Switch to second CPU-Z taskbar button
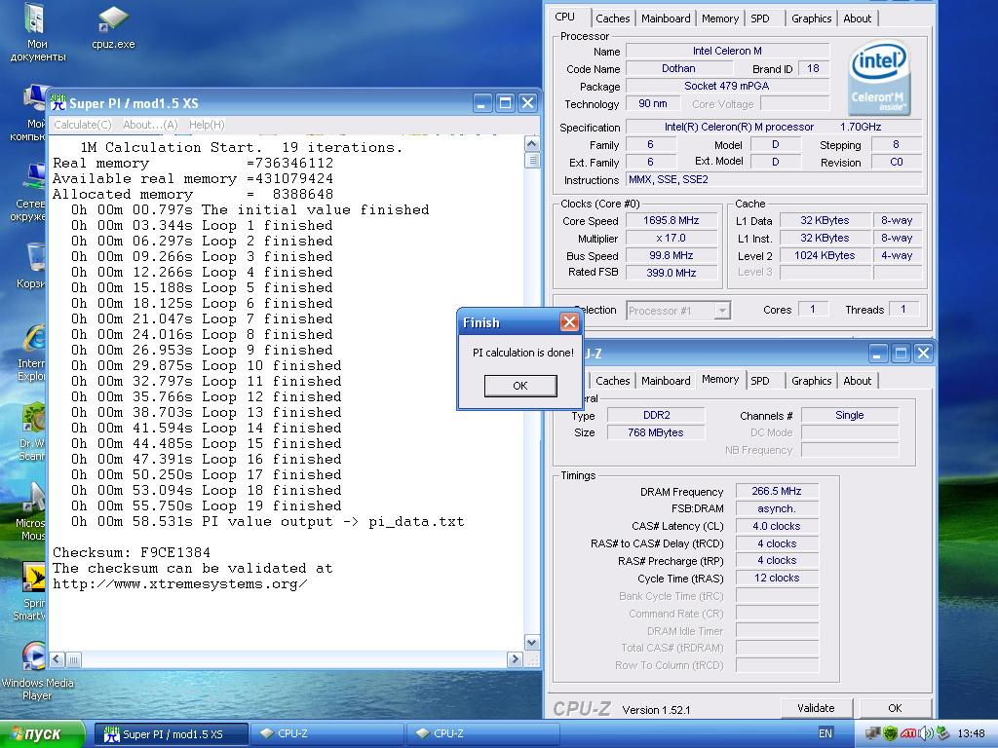This screenshot has height=748, width=998. click(x=482, y=734)
